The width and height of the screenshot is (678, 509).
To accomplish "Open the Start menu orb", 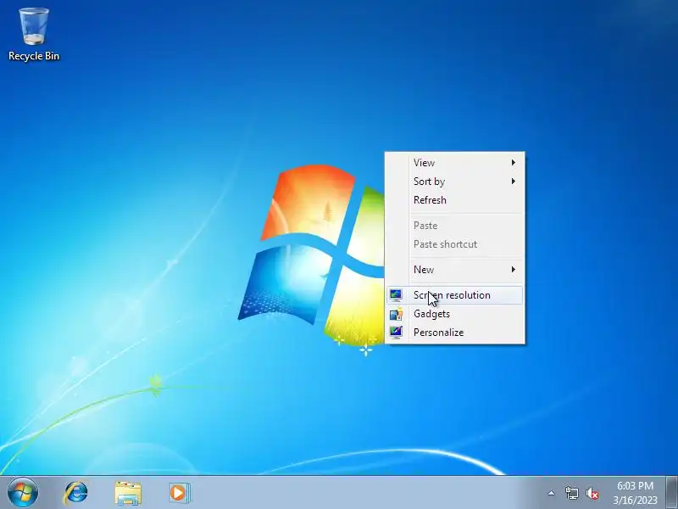I will pos(23,493).
